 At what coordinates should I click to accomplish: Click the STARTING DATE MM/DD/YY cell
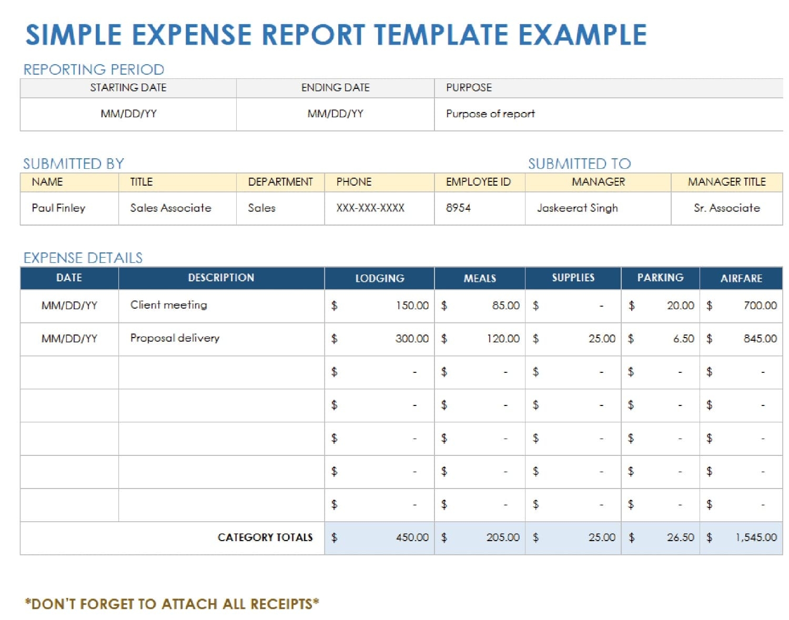[x=128, y=113]
